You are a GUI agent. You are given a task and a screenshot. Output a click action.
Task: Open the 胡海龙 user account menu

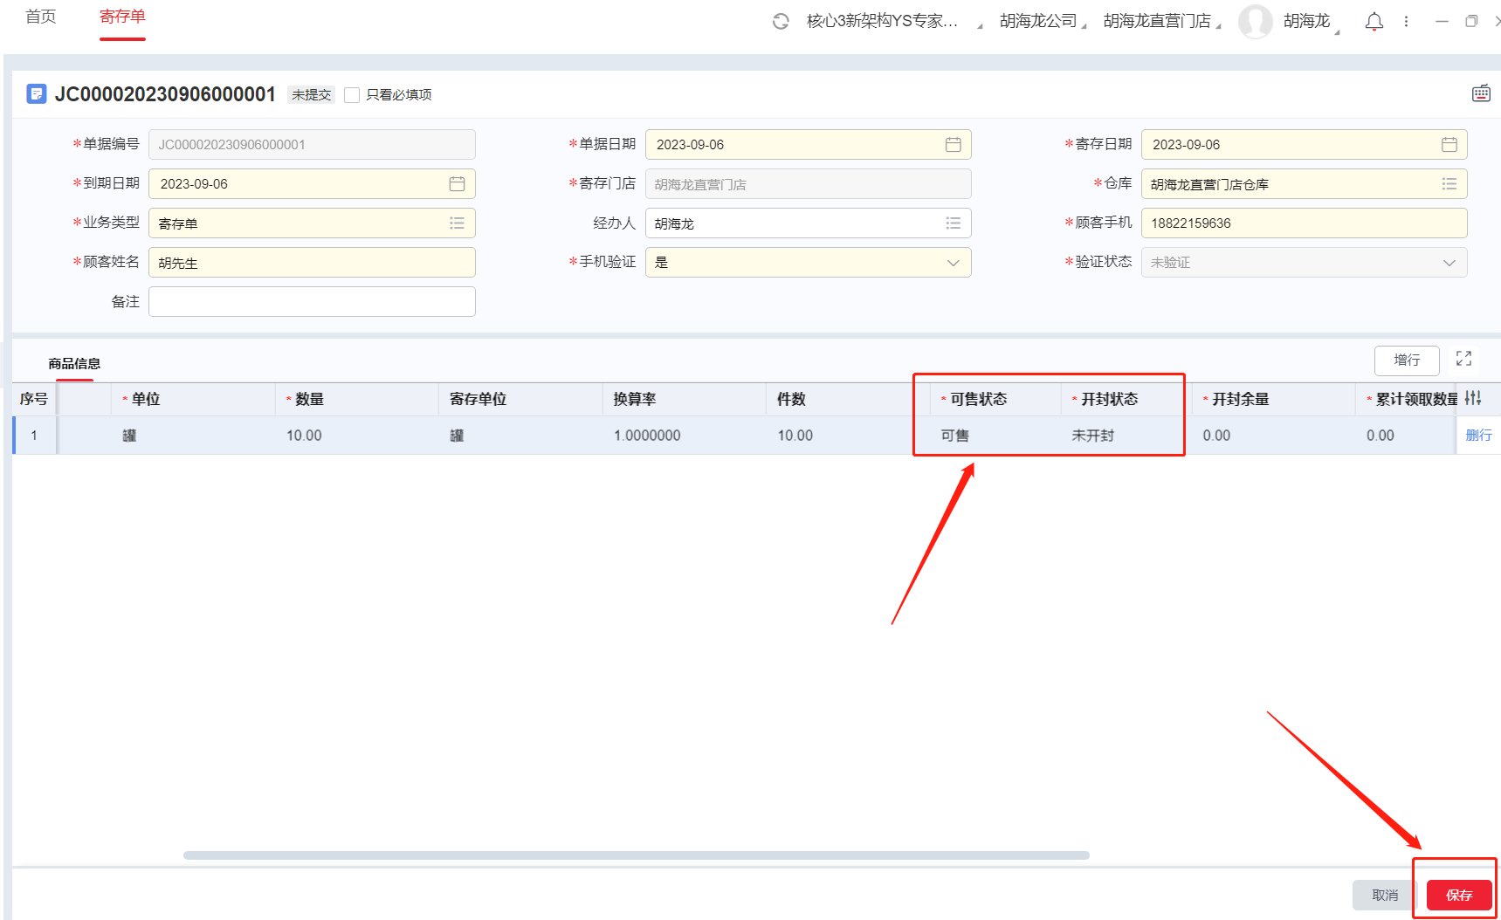[1310, 21]
